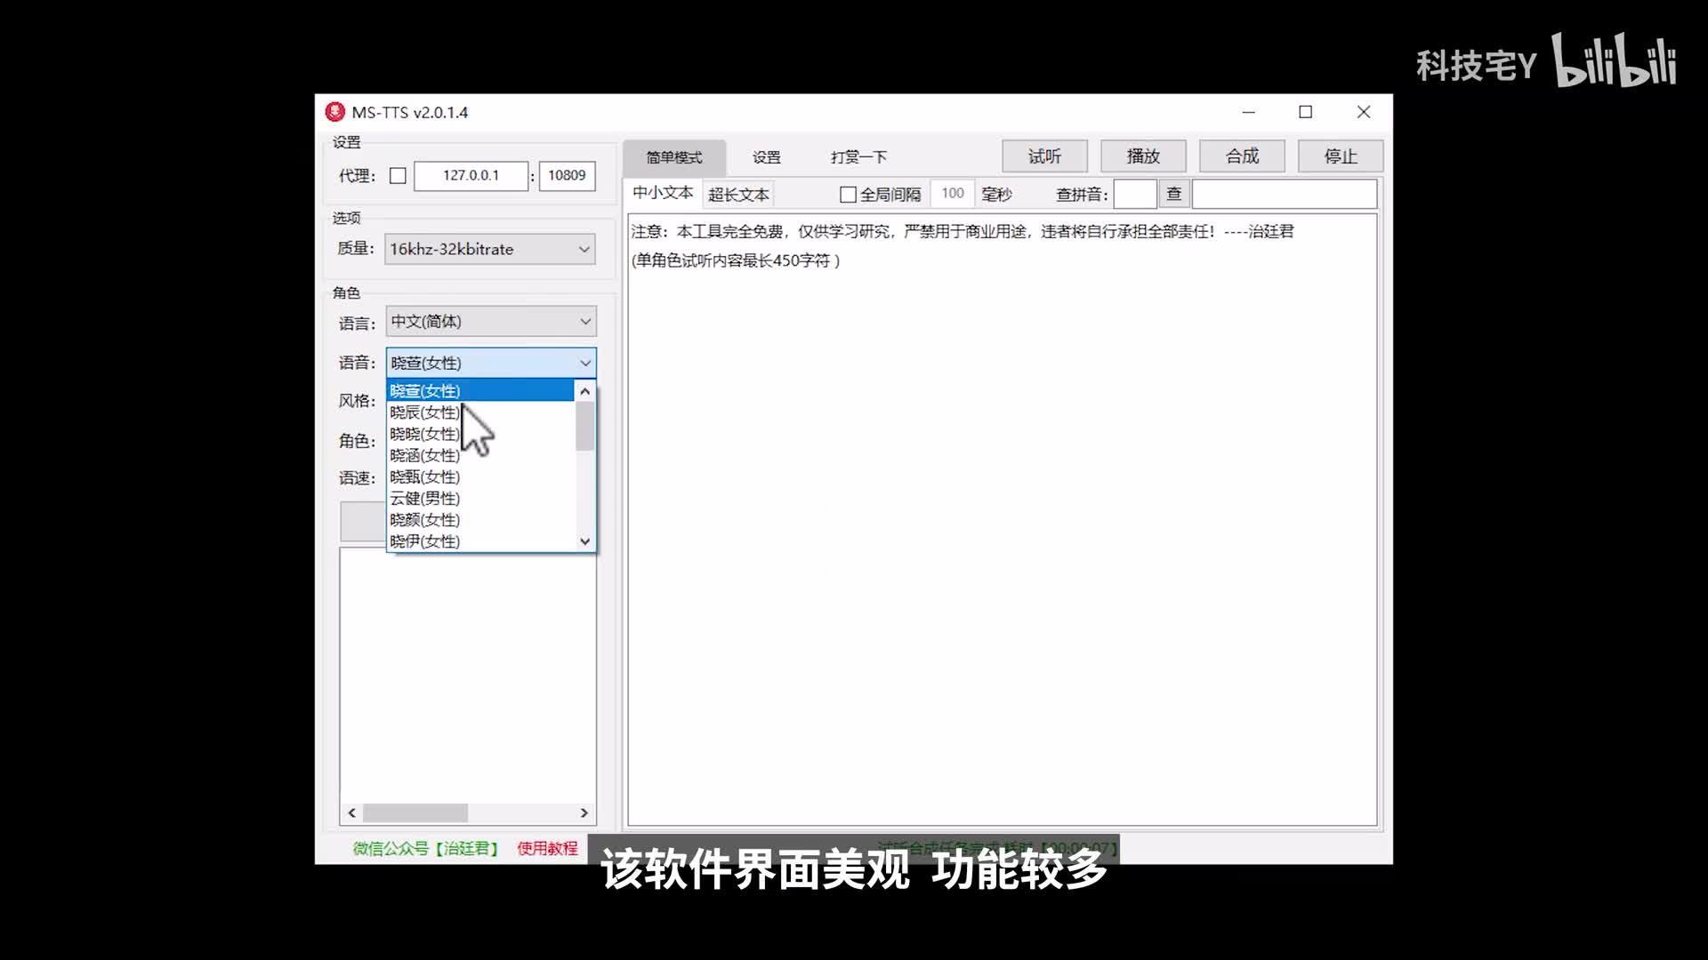
Task: Switch to the 超长文本 tab
Action: [738, 194]
